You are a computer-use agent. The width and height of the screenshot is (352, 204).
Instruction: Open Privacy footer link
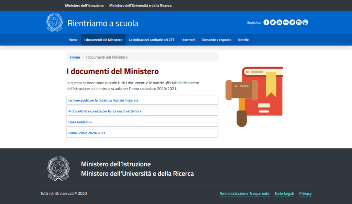(x=305, y=193)
